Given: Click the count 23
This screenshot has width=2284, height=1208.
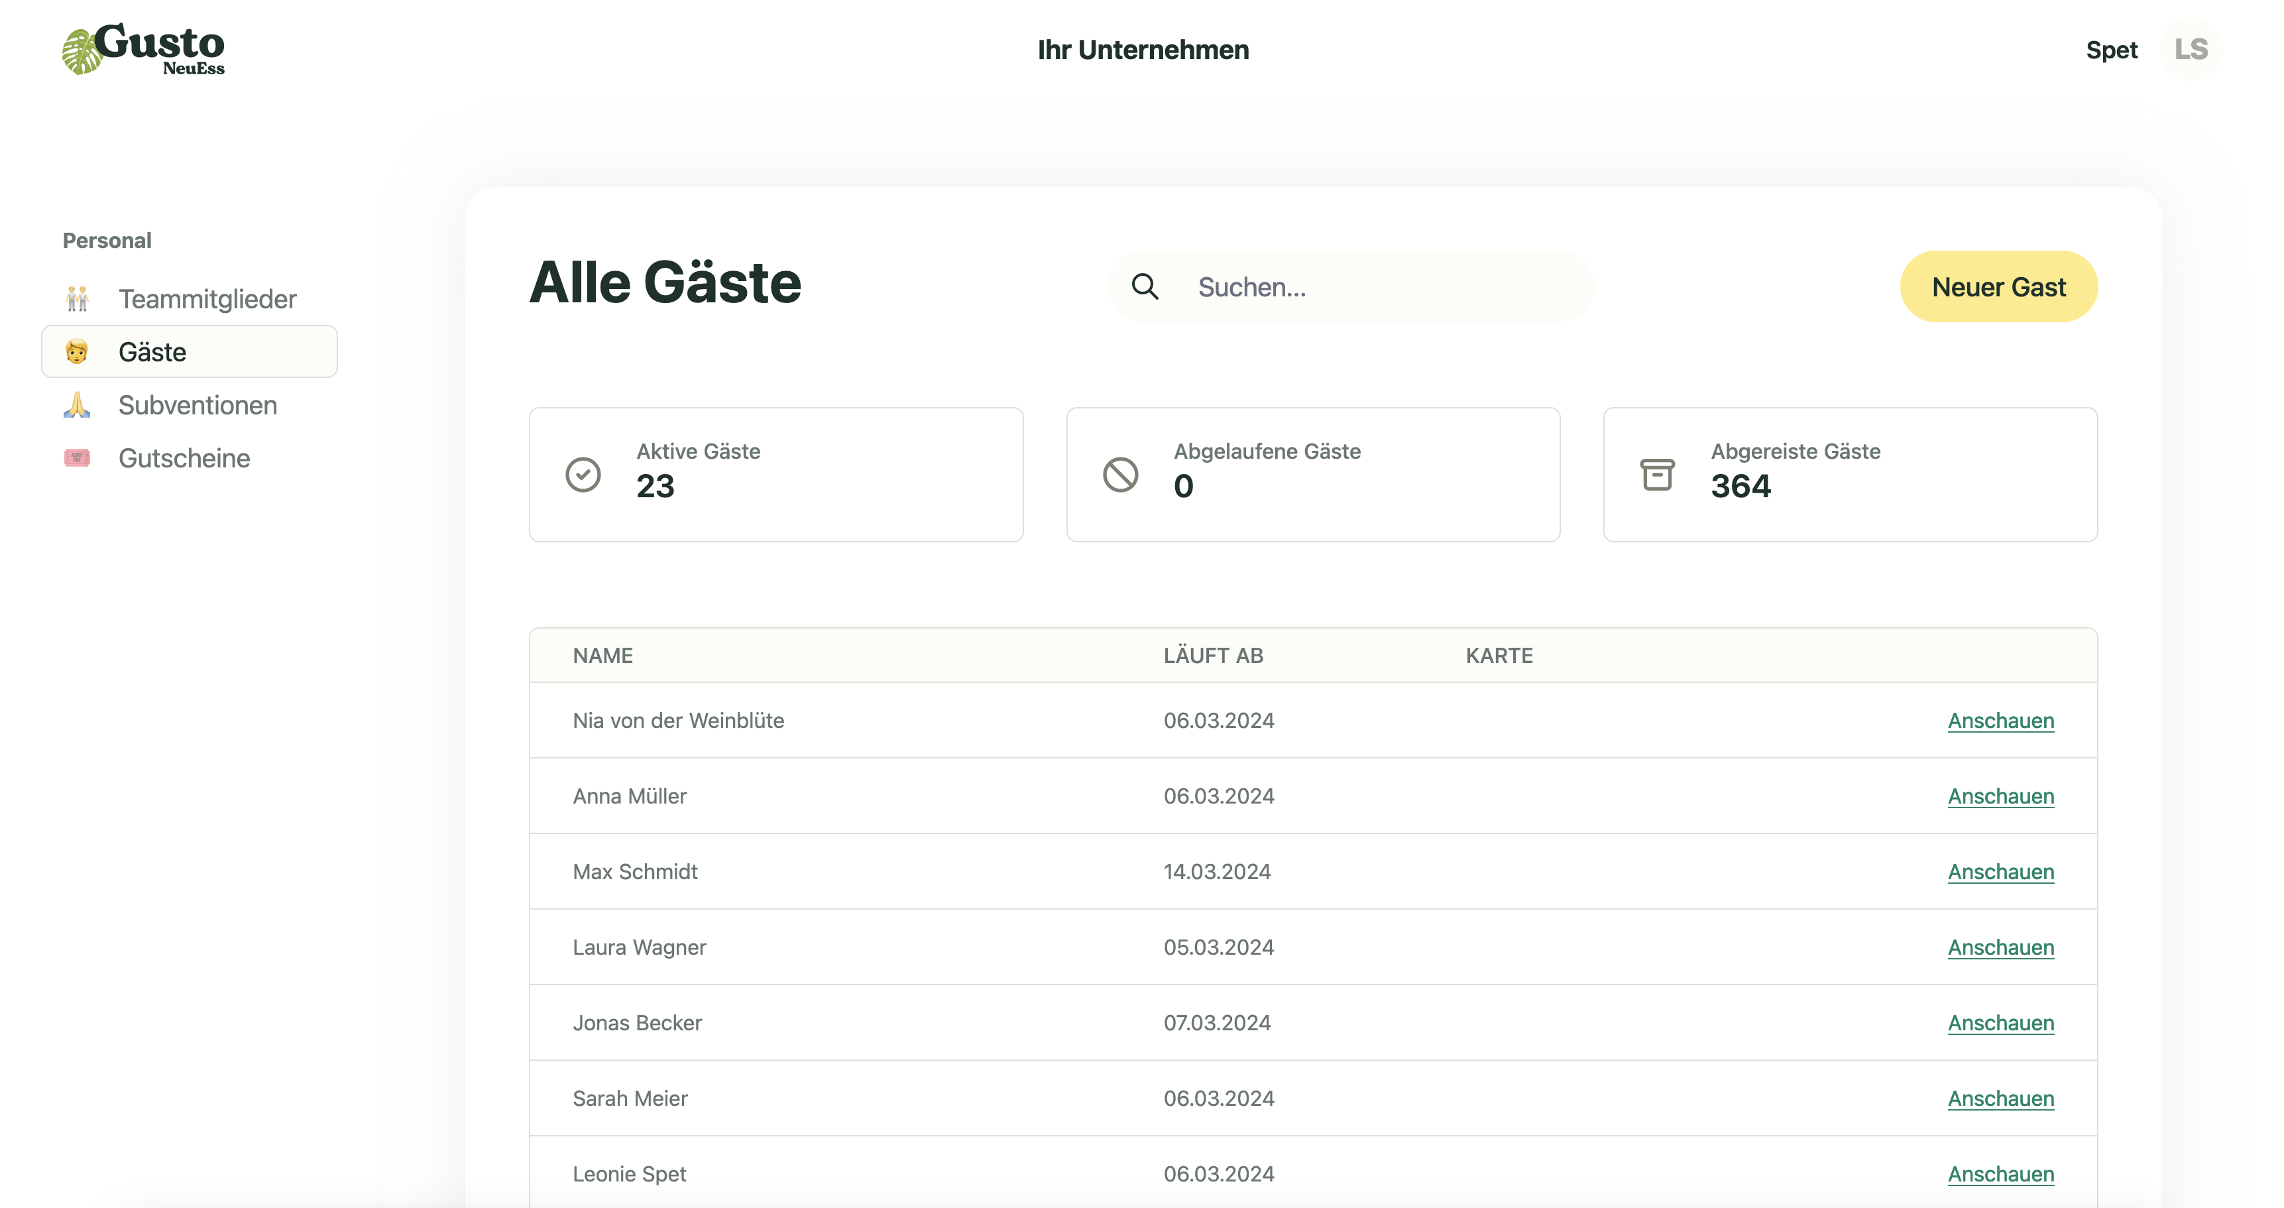Looking at the screenshot, I should point(656,486).
